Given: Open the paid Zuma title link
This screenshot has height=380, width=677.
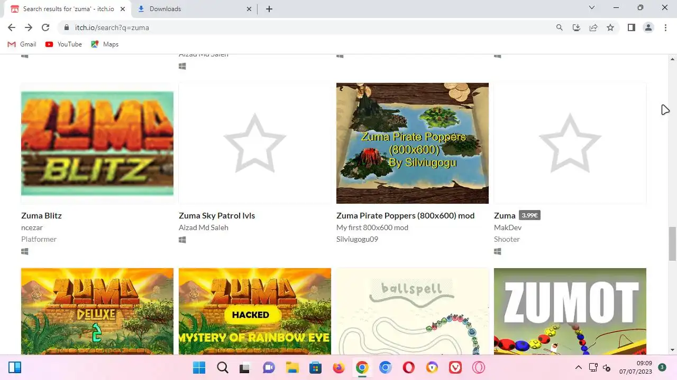Looking at the screenshot, I should [x=505, y=215].
